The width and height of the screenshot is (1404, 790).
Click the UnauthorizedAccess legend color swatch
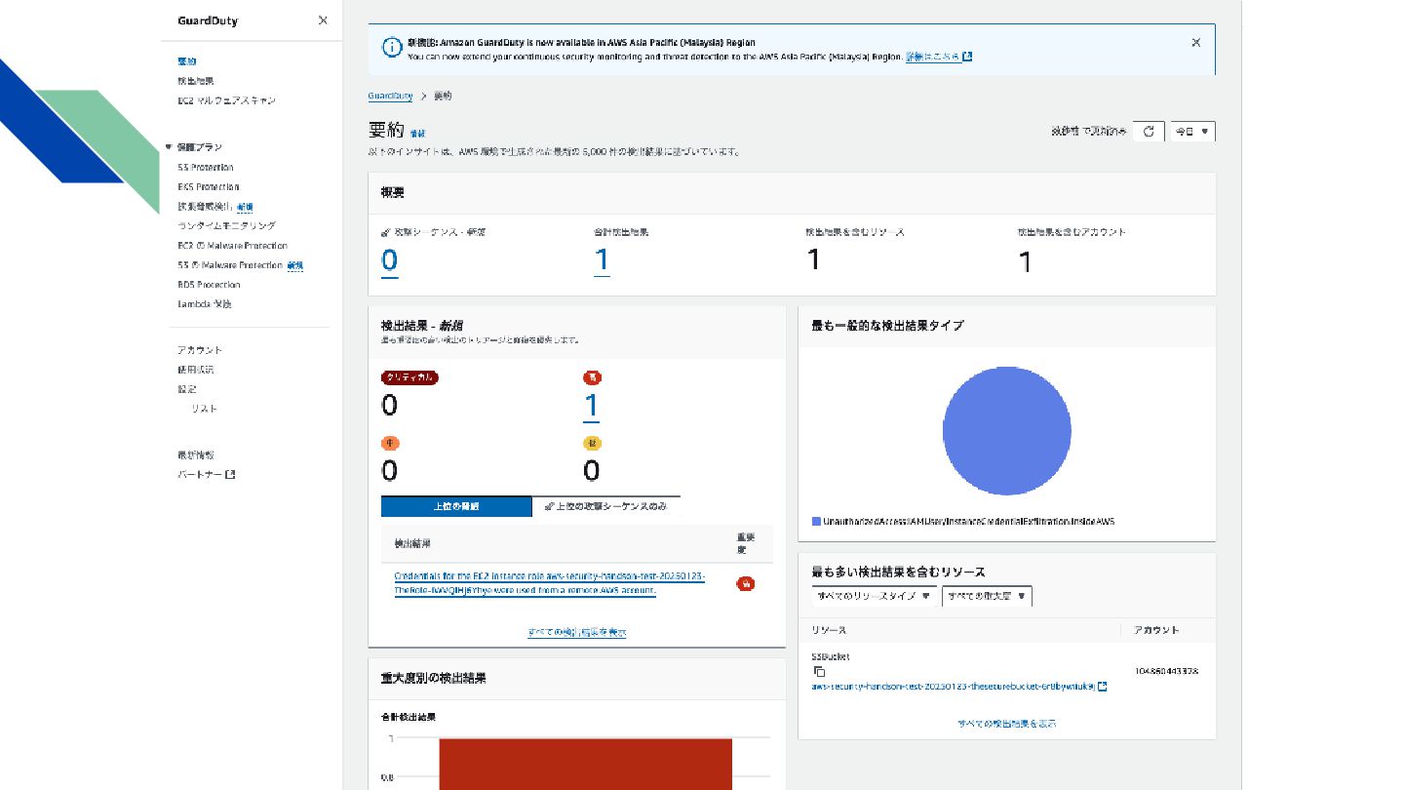(816, 522)
